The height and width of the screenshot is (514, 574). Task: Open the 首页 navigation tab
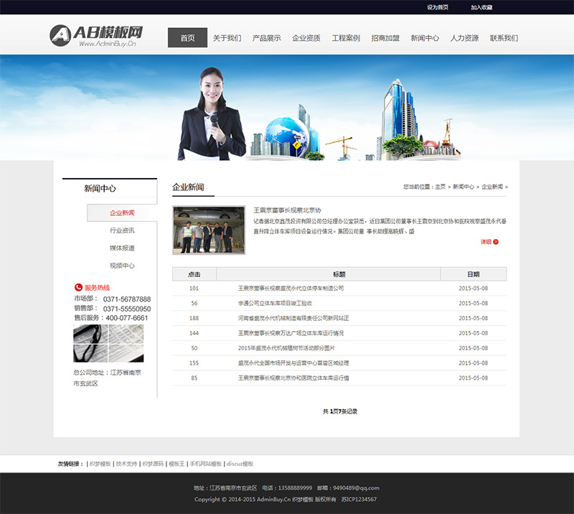(187, 38)
